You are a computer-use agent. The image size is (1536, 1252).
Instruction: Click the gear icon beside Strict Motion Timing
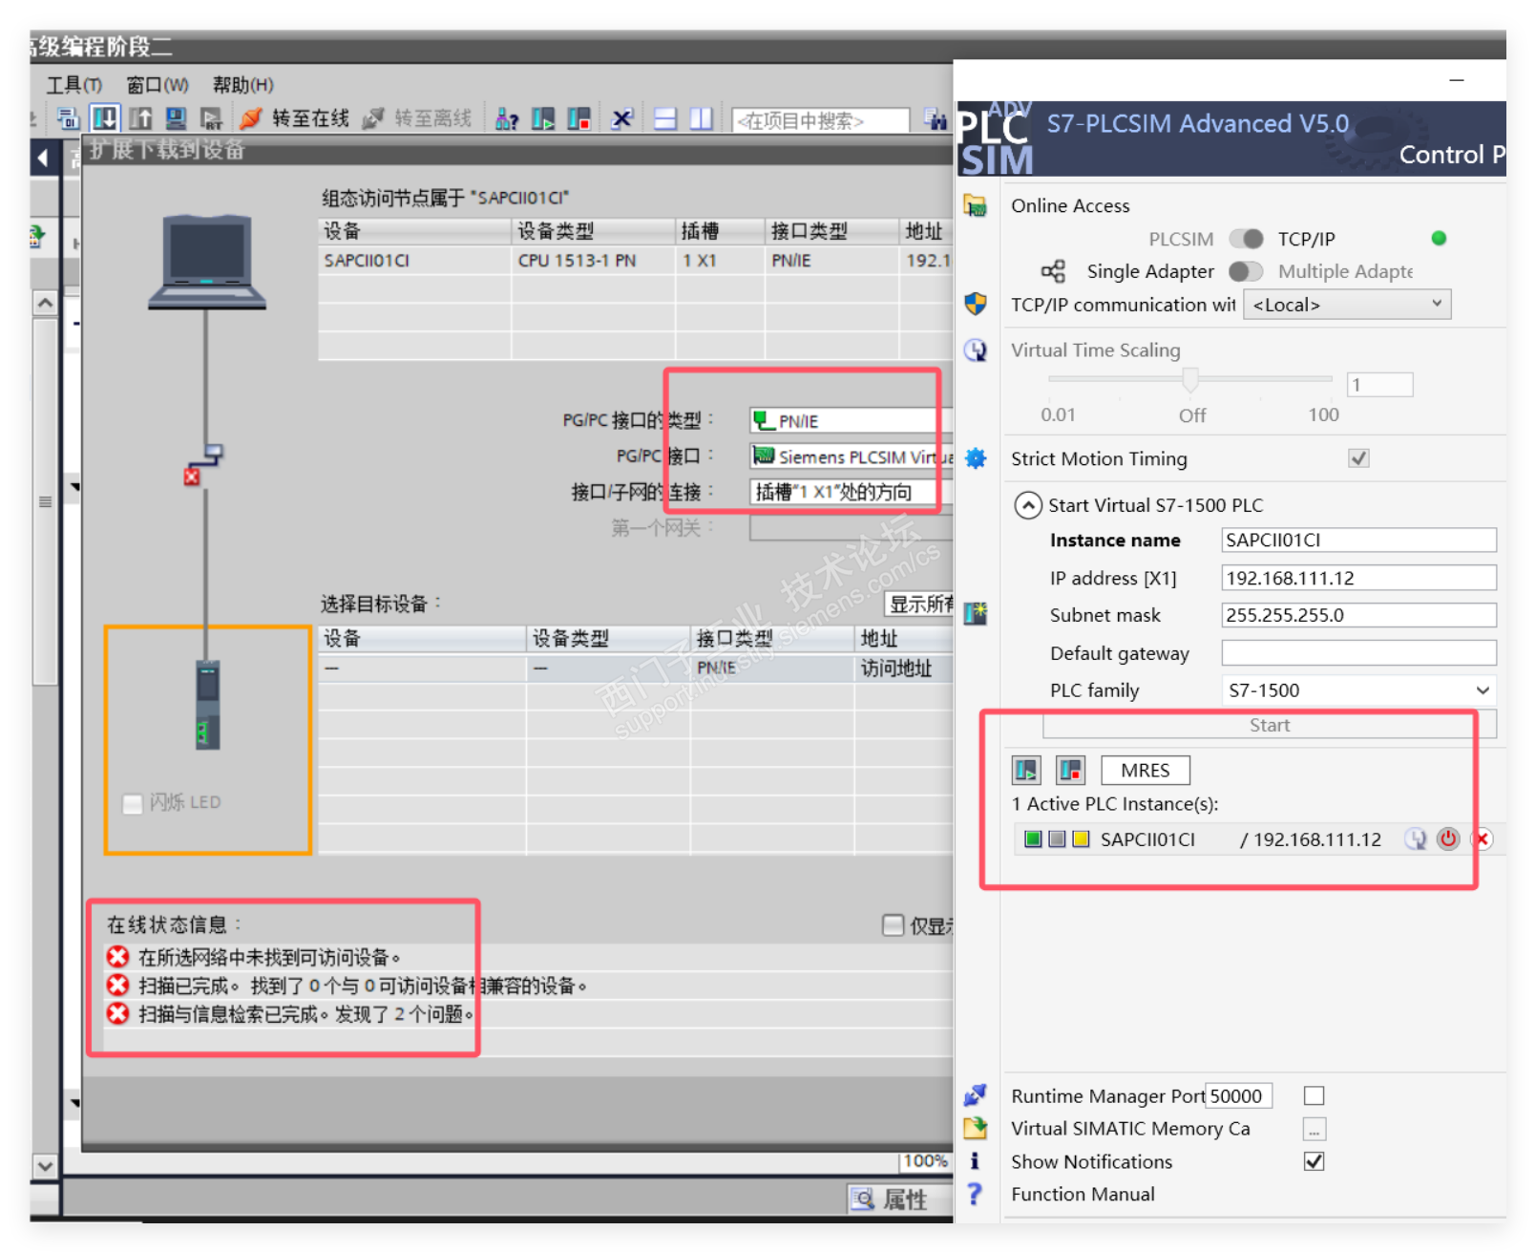pyautogui.click(x=975, y=458)
